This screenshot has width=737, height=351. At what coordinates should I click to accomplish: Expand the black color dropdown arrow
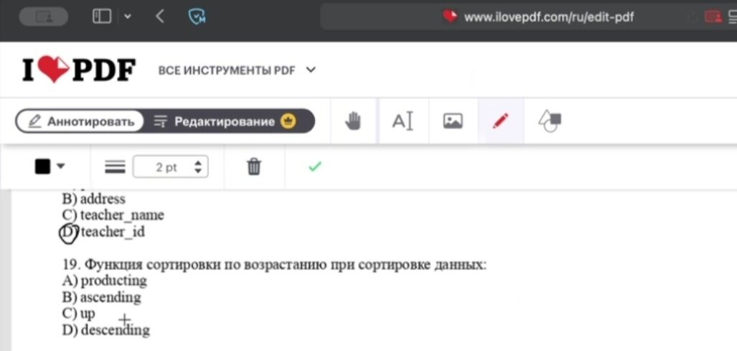click(x=60, y=167)
